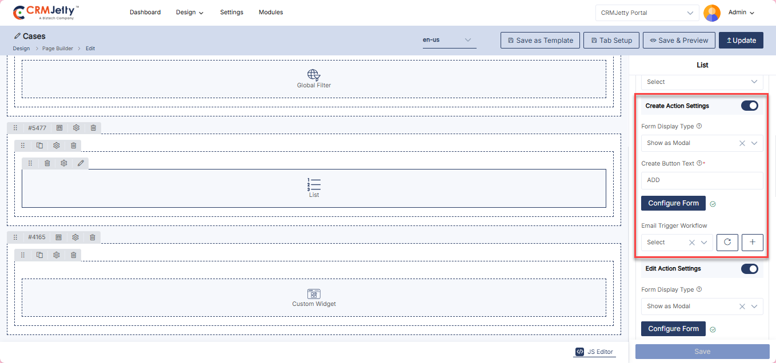
Task: Click the Create Button Text input field
Action: tap(702, 180)
